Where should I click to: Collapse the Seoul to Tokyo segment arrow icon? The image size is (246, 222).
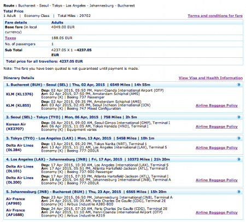[238, 117]
